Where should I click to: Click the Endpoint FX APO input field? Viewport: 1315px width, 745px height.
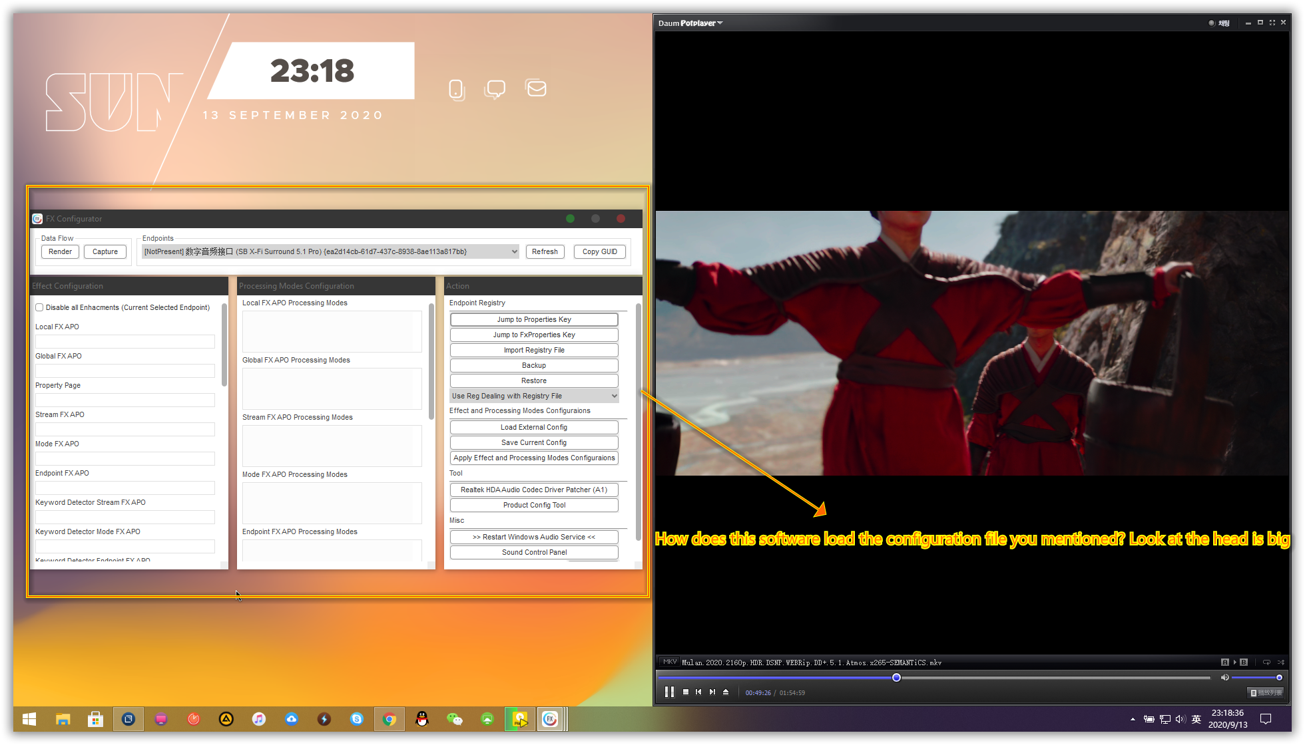point(125,488)
